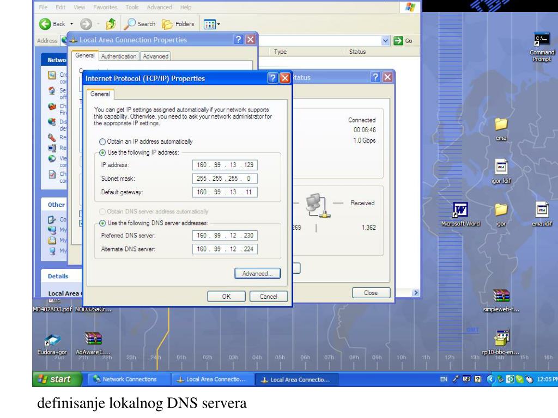Click help button in Status dialog title
This screenshot has height=418, width=558.
[375, 77]
